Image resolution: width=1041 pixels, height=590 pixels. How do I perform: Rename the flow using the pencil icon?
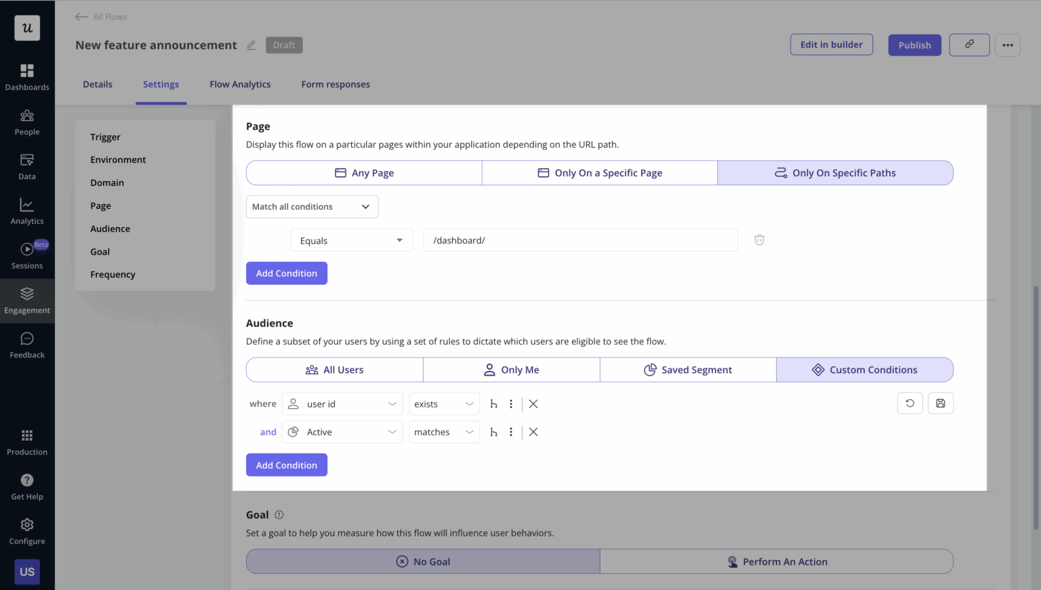point(251,45)
